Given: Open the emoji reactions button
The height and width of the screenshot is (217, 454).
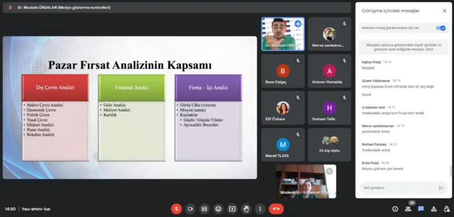Looking at the screenshot, I should point(218,209).
